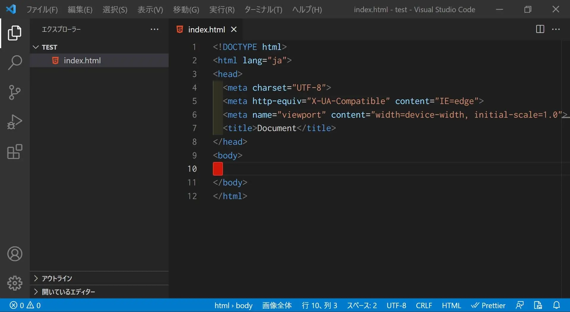The width and height of the screenshot is (570, 312).
Task: Click the <title>Document</title> line
Action: coord(279,128)
